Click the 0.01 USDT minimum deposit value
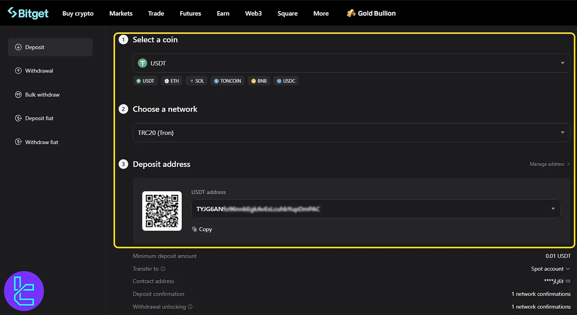Viewport: 577px width, 315px height. click(558, 256)
